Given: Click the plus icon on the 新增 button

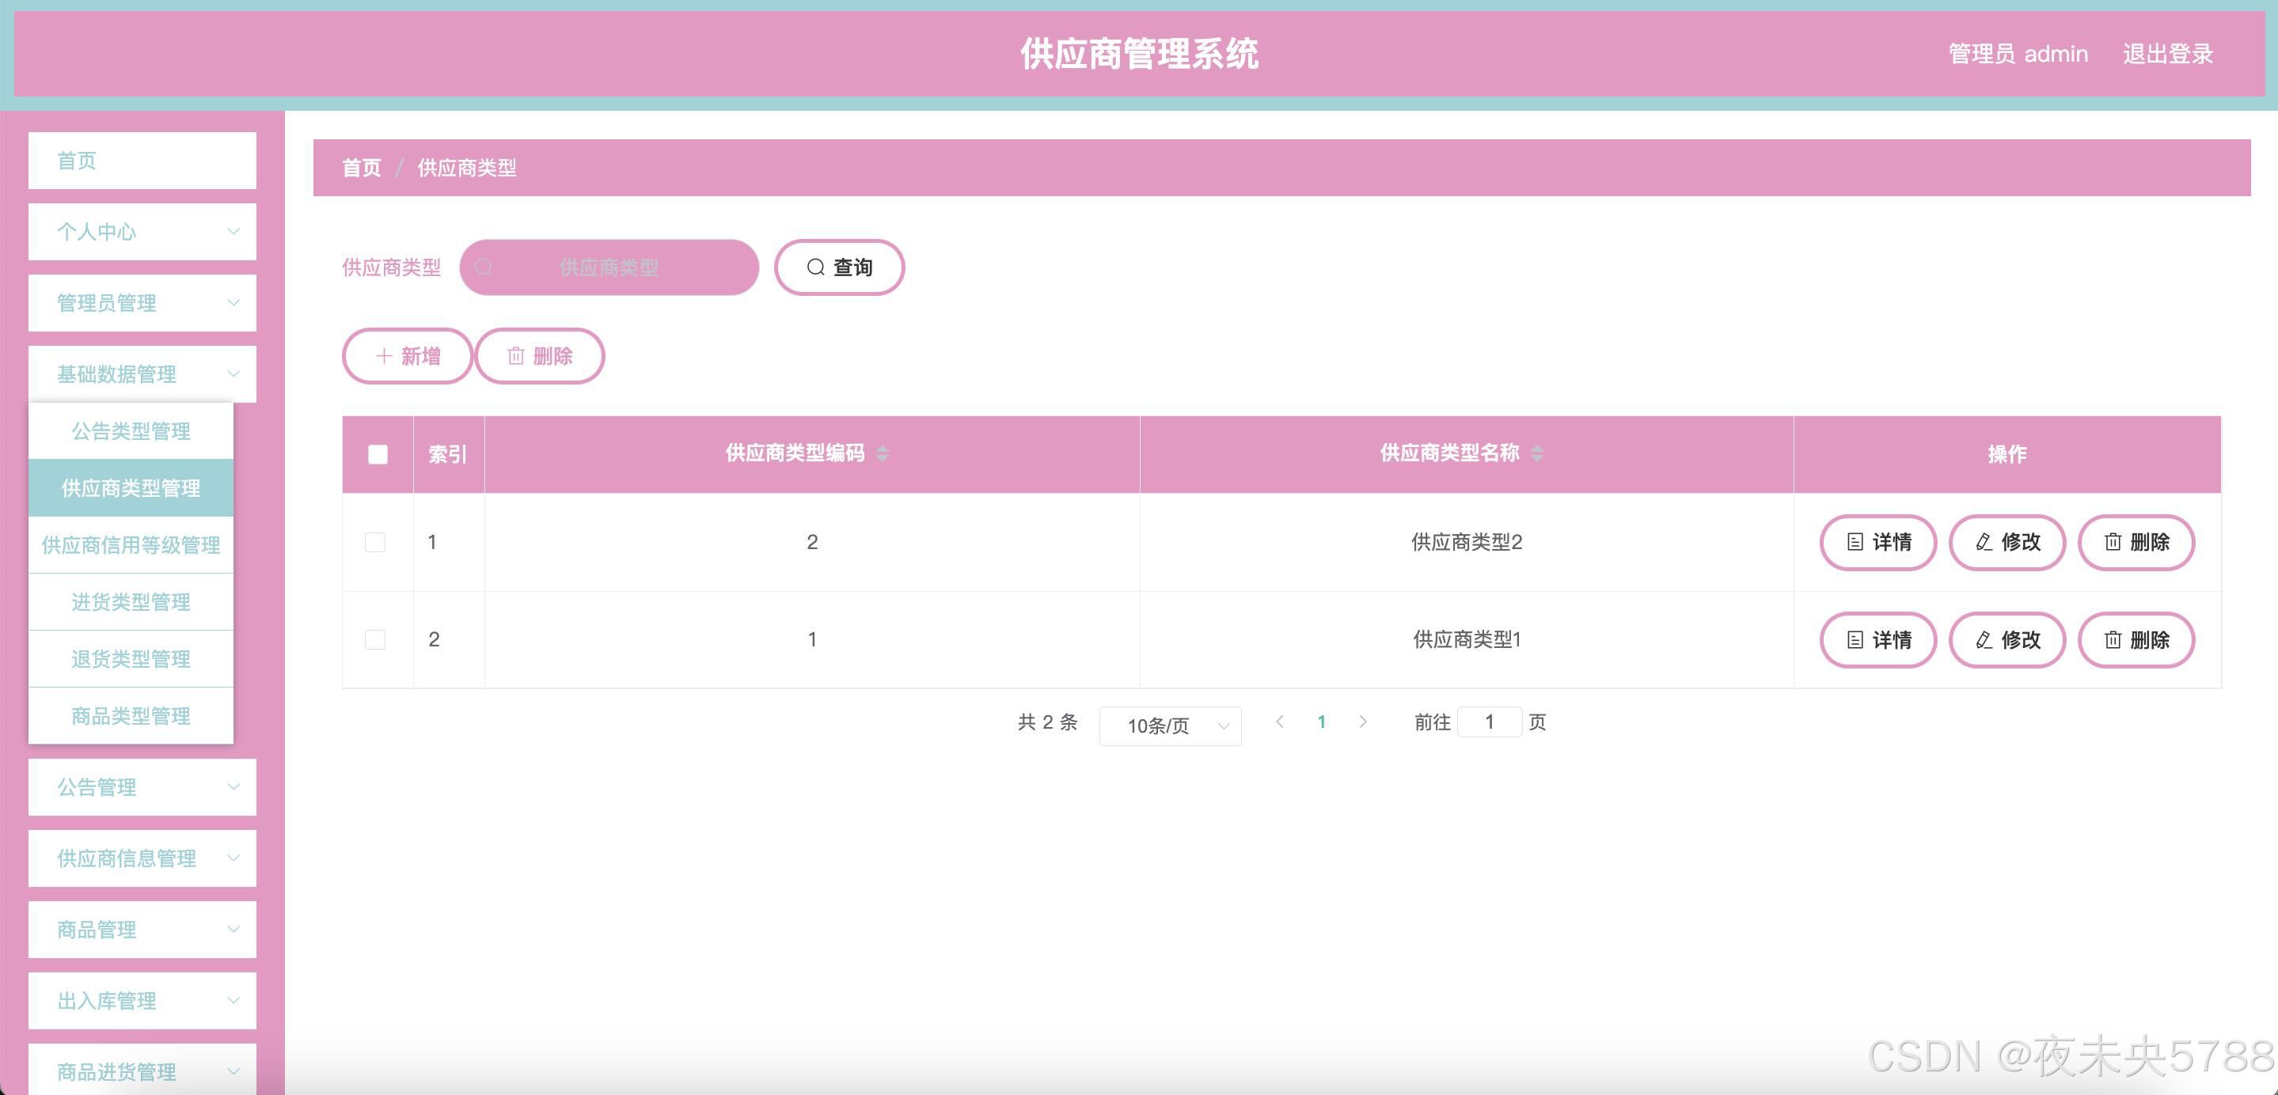Looking at the screenshot, I should tap(384, 356).
